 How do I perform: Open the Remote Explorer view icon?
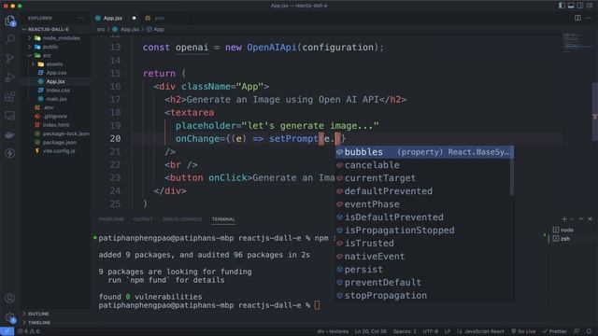pyautogui.click(x=10, y=116)
